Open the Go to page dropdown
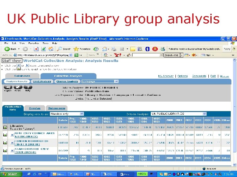This screenshot has width=237, height=177. pyautogui.click(x=100, y=81)
